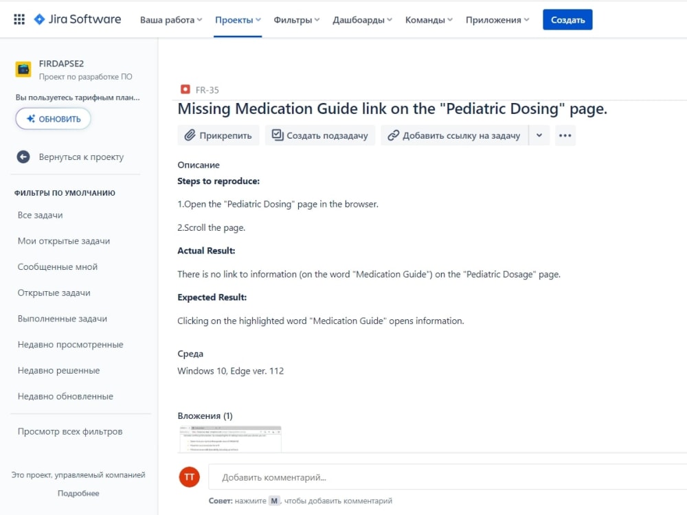The width and height of the screenshot is (687, 515).
Task: Click the TT user avatar
Action: point(190,477)
